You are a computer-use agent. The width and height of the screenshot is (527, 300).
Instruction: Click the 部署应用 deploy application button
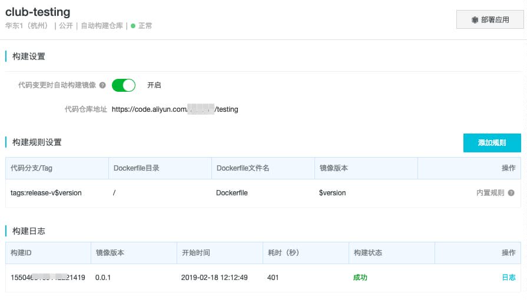click(x=490, y=19)
